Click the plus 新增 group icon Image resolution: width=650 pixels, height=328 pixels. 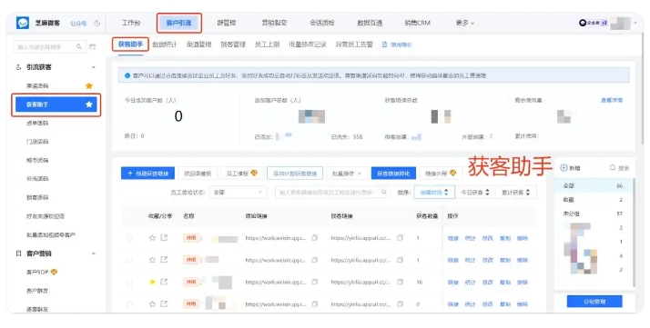click(x=564, y=168)
